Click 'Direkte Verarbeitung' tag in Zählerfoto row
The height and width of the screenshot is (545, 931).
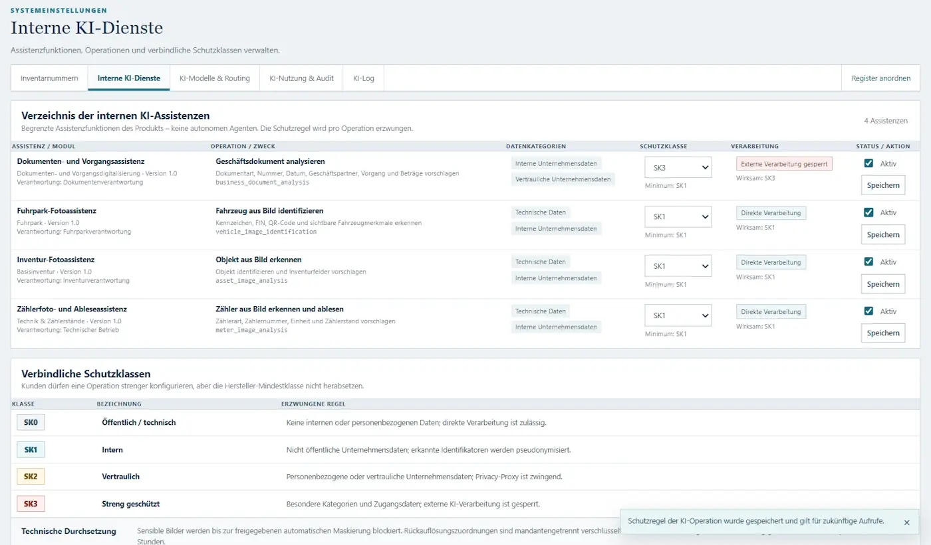(771, 311)
